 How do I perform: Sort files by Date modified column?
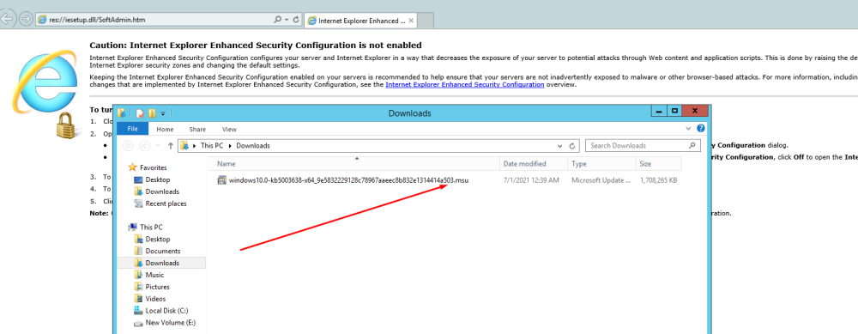[534, 164]
